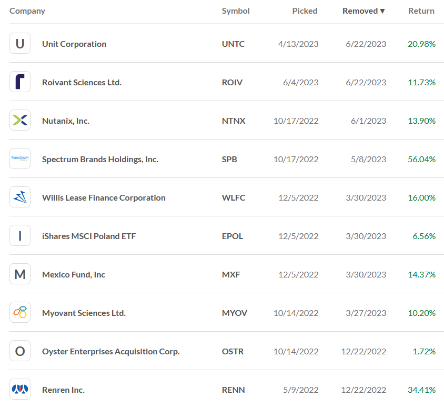
Task: Click the Myovant Sciences logo icon
Action: pos(20,313)
